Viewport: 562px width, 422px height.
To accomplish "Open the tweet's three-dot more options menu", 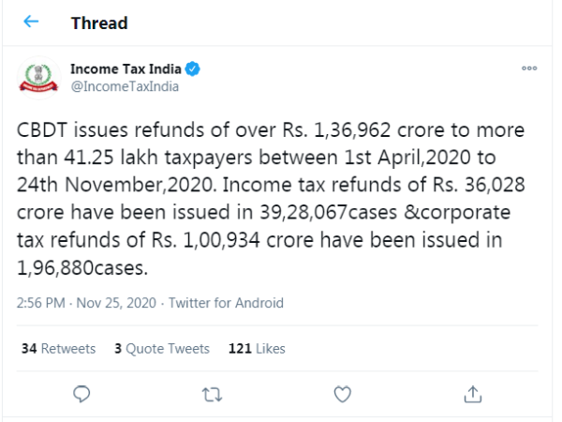I will click(529, 69).
